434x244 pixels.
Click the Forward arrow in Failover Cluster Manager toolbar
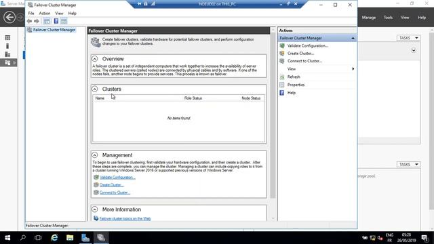point(37,21)
